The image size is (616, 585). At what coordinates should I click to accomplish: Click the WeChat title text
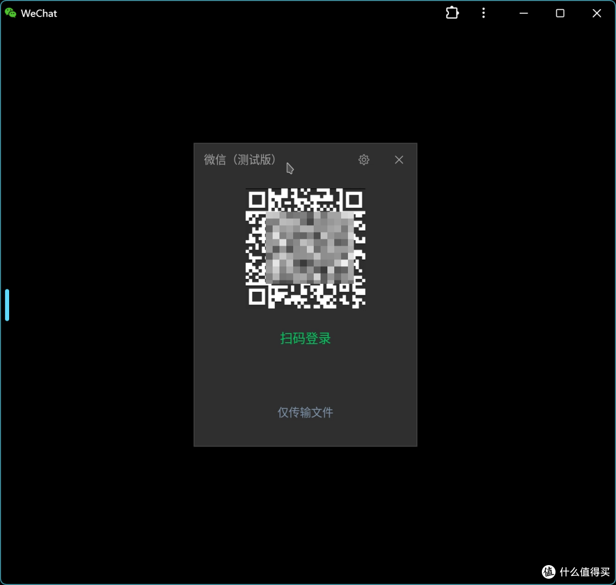tap(39, 13)
